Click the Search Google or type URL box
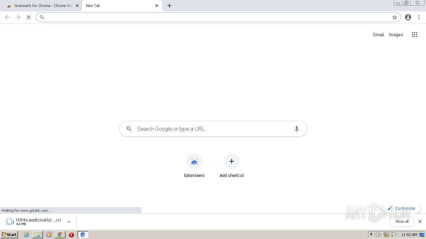426x239 pixels. (x=213, y=129)
